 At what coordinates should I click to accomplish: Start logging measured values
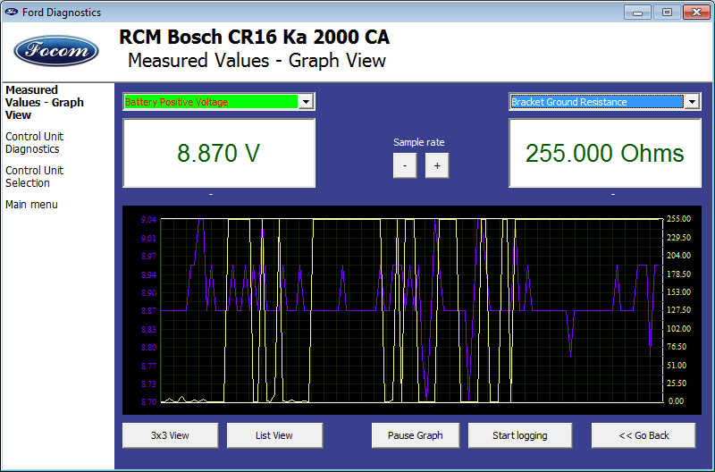pos(520,435)
